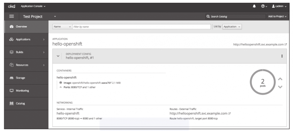Viewport: 293px width, 131px height.
Task: Scale down pods with down arrow
Action: [280, 87]
